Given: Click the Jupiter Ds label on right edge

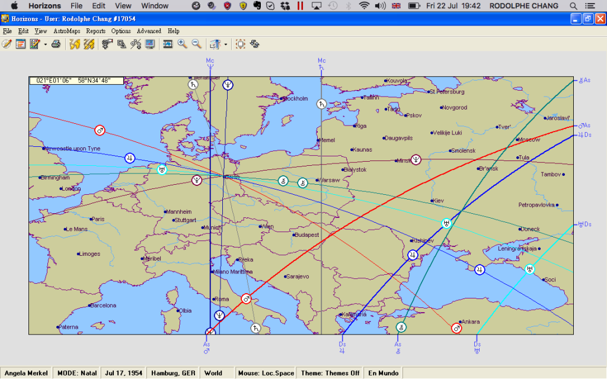Looking at the screenshot, I should (584, 134).
